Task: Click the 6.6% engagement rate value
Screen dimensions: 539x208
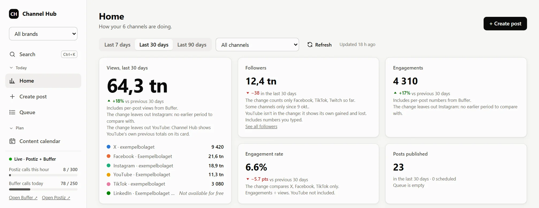Action: (256, 167)
